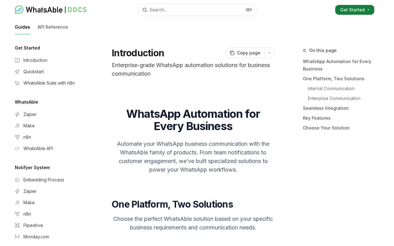Switch to the API Reference tab

point(53,27)
